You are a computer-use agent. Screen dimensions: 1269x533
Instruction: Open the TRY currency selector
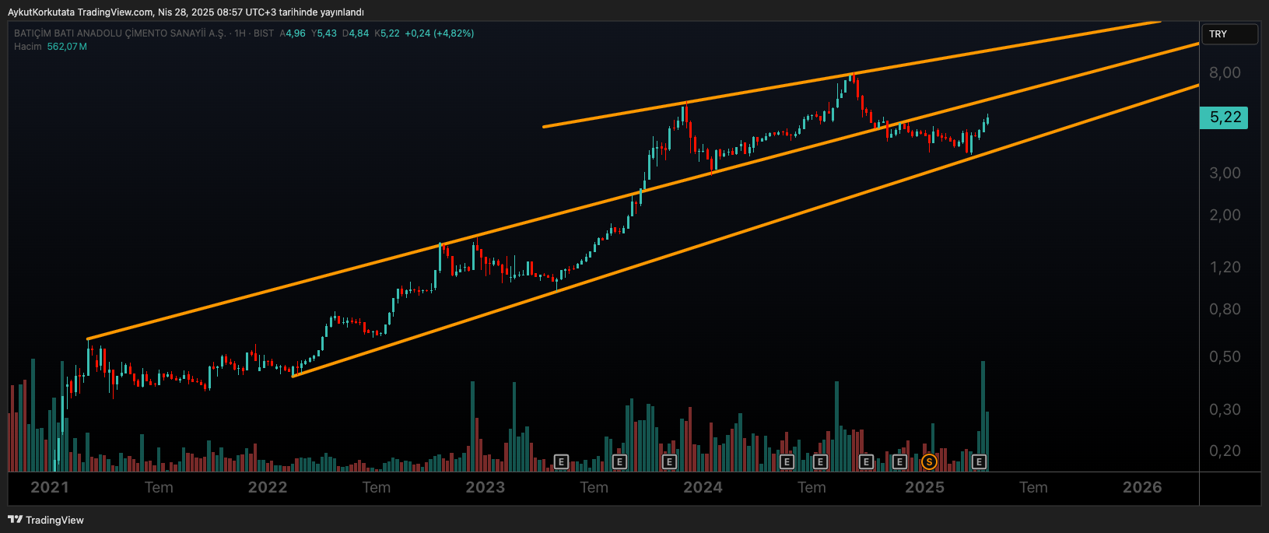(1229, 34)
